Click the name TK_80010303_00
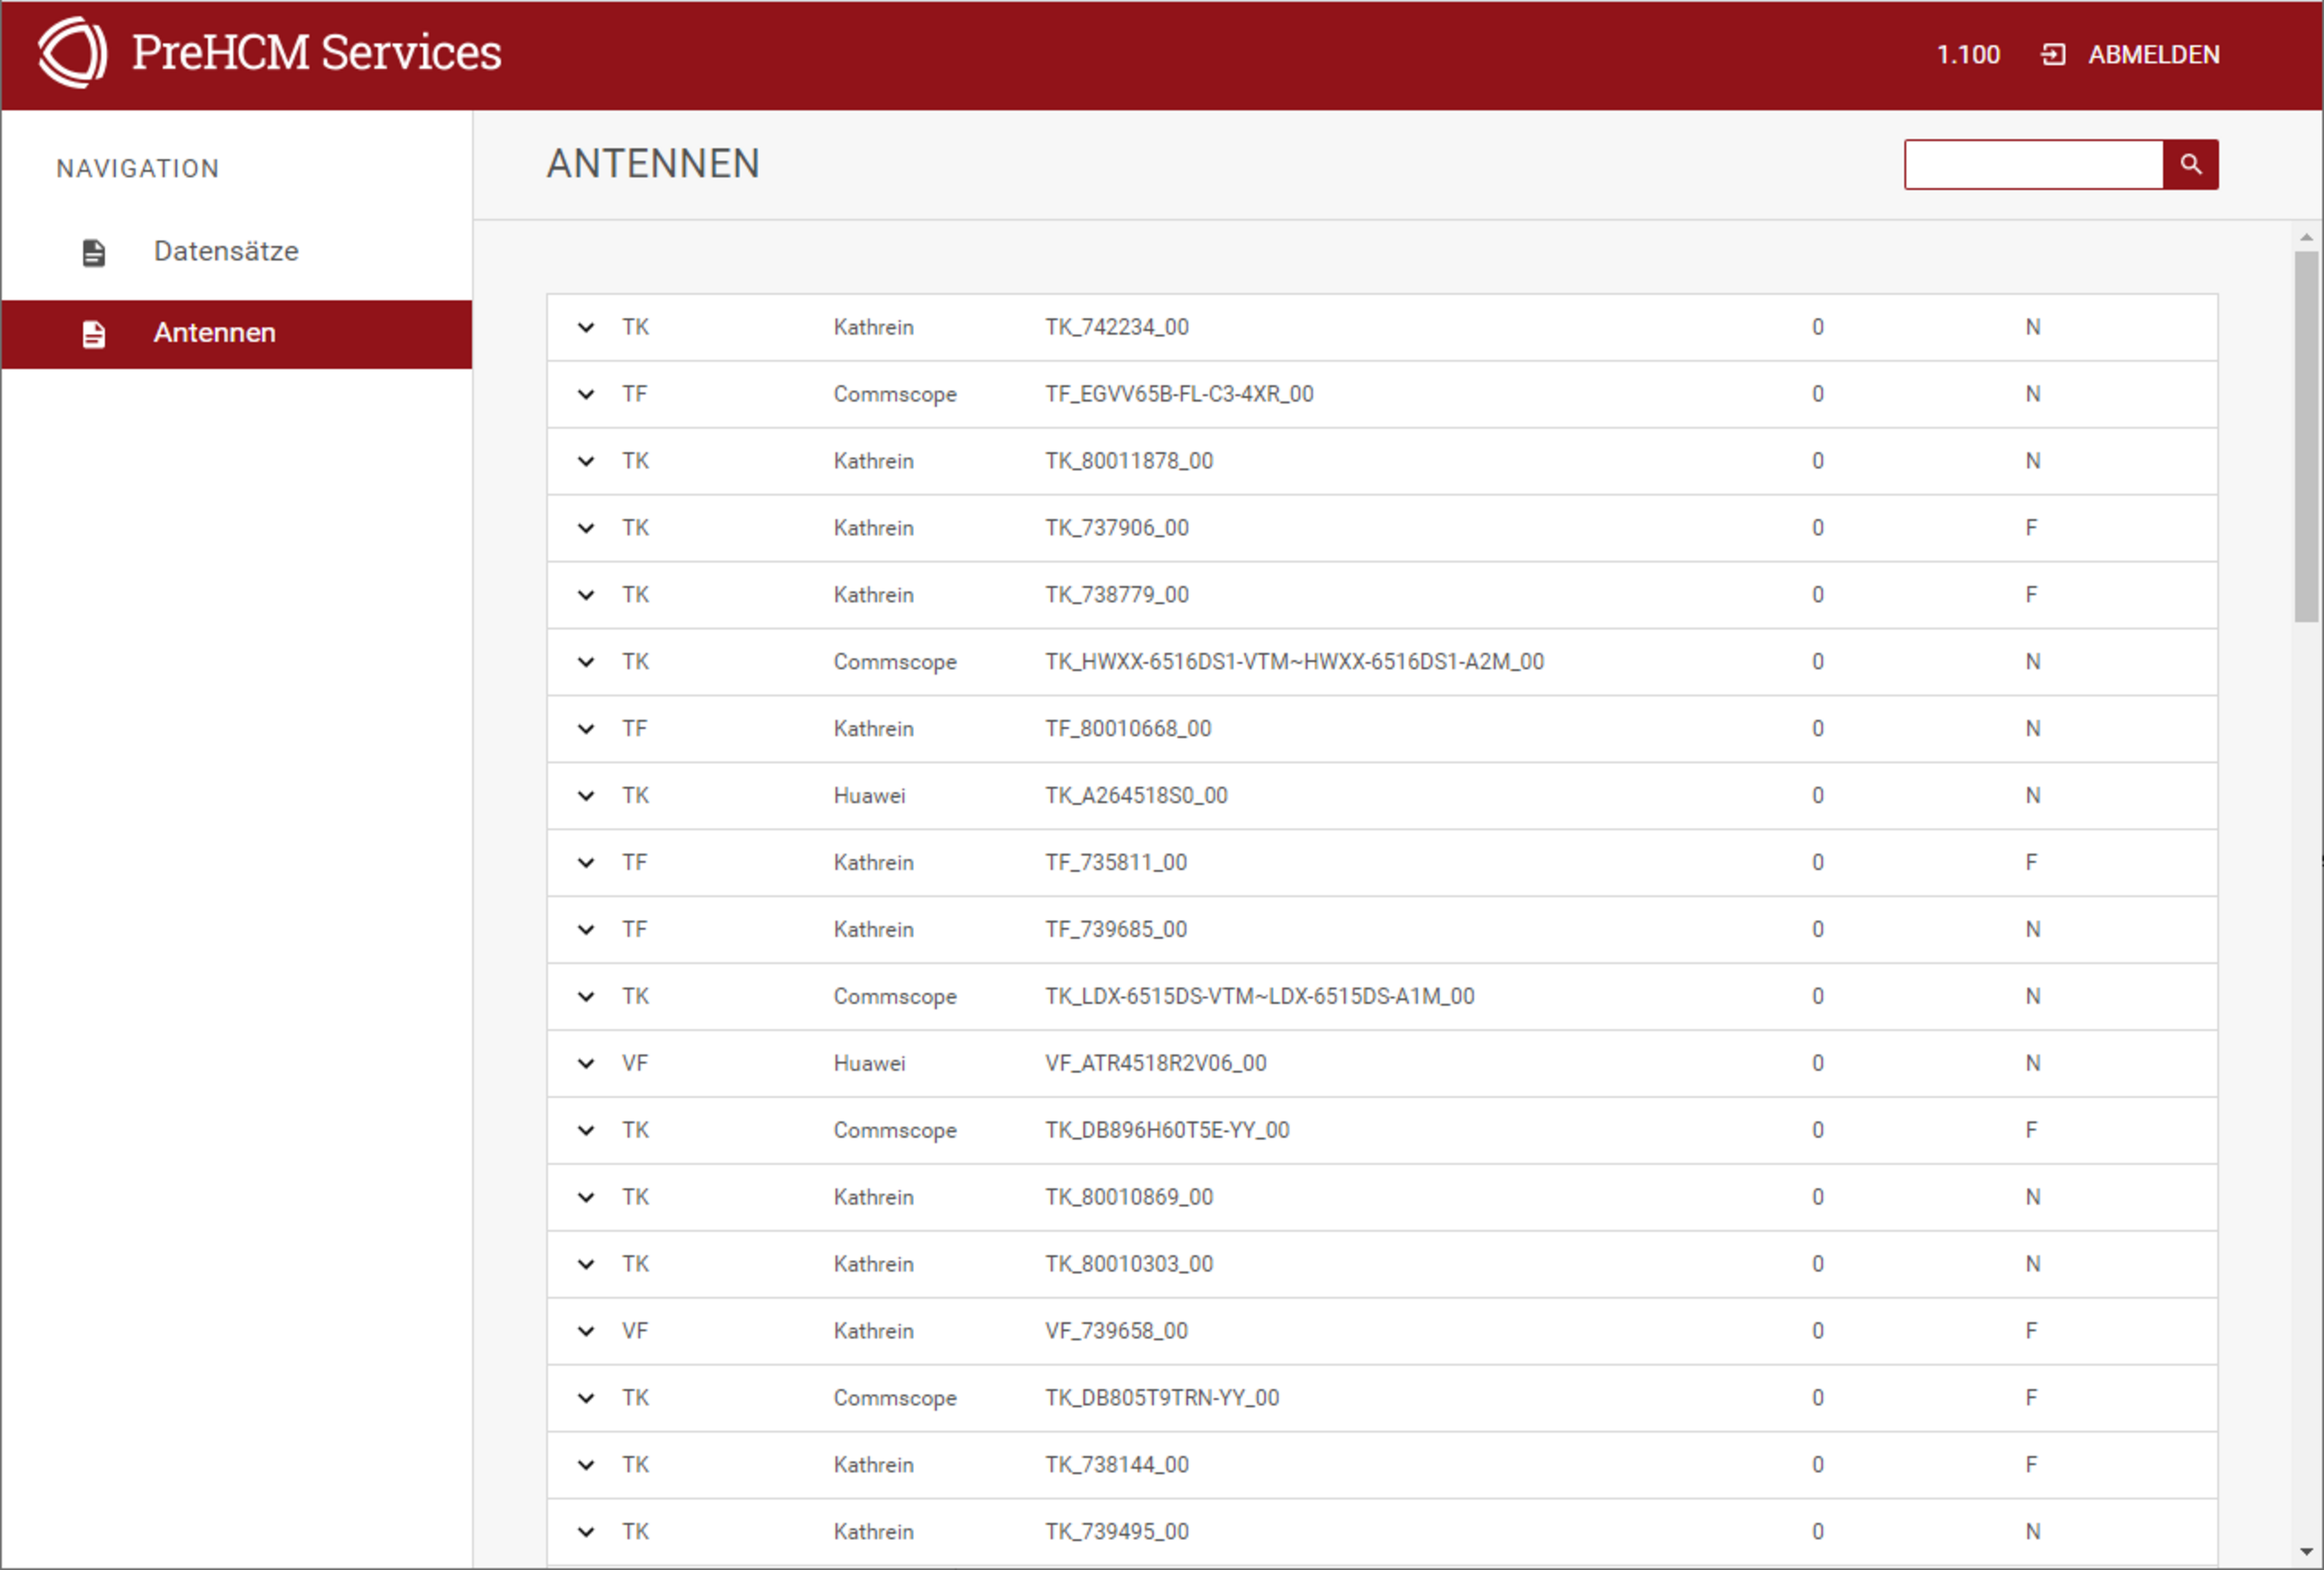Screen dimensions: 2324x1570 [x=1129, y=1265]
